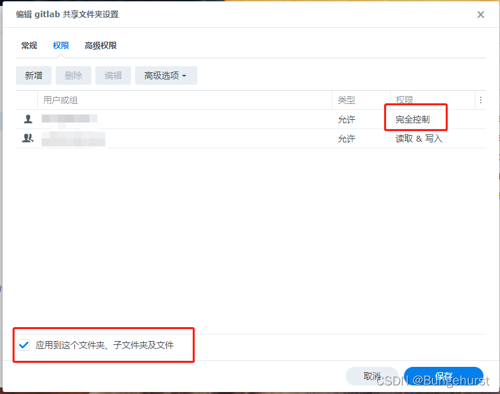Click 允许 in the 完全控制 row
The image size is (500, 394).
(x=346, y=120)
